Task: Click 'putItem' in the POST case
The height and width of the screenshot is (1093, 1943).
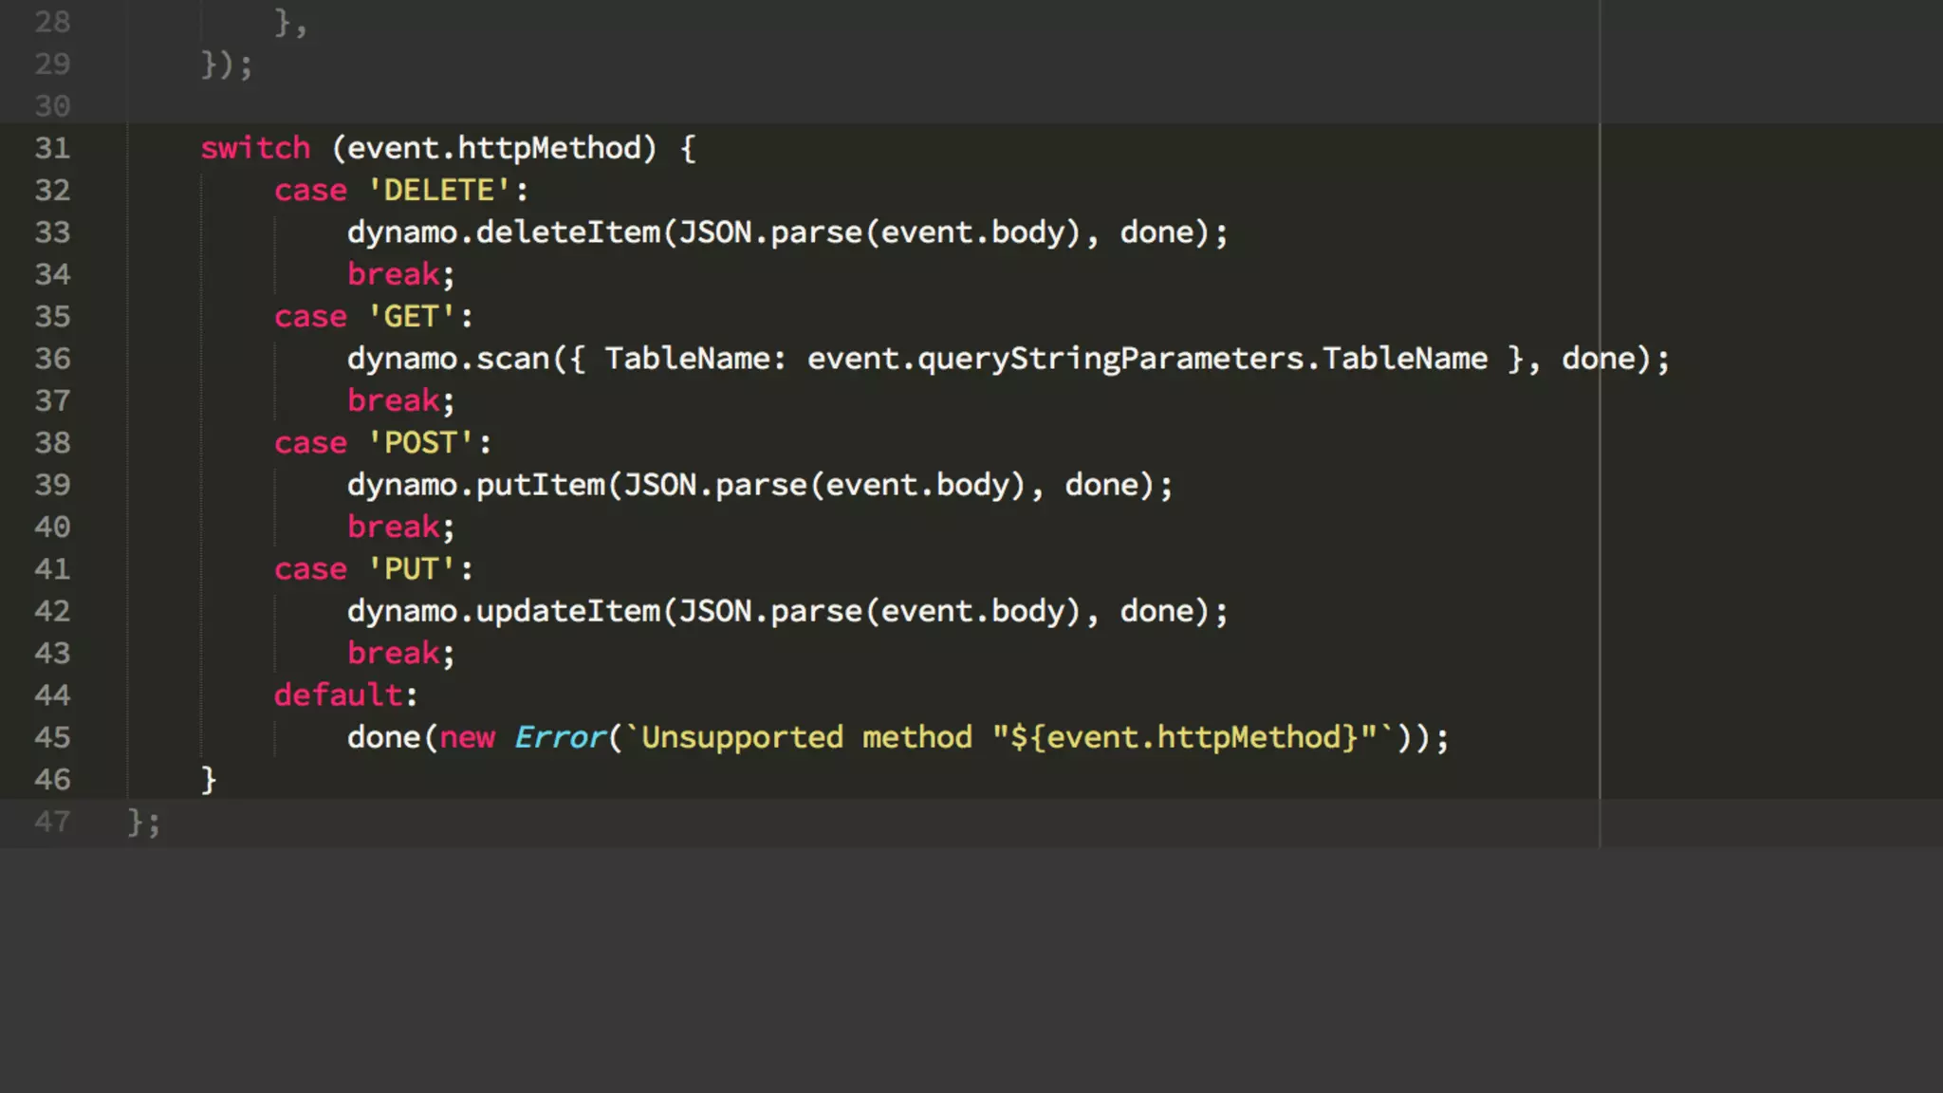Action: click(540, 485)
